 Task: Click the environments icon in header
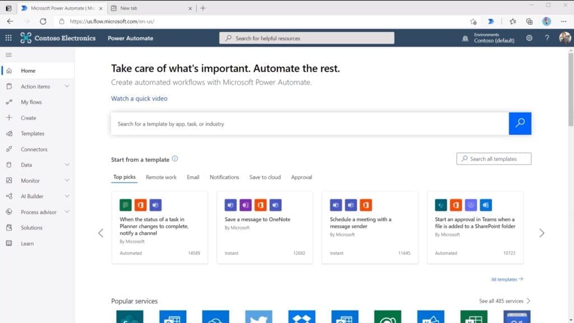pyautogui.click(x=465, y=39)
